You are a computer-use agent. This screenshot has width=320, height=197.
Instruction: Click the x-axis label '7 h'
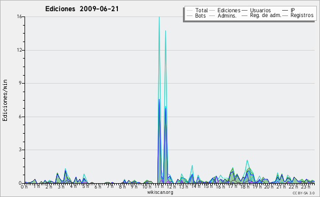point(110,186)
